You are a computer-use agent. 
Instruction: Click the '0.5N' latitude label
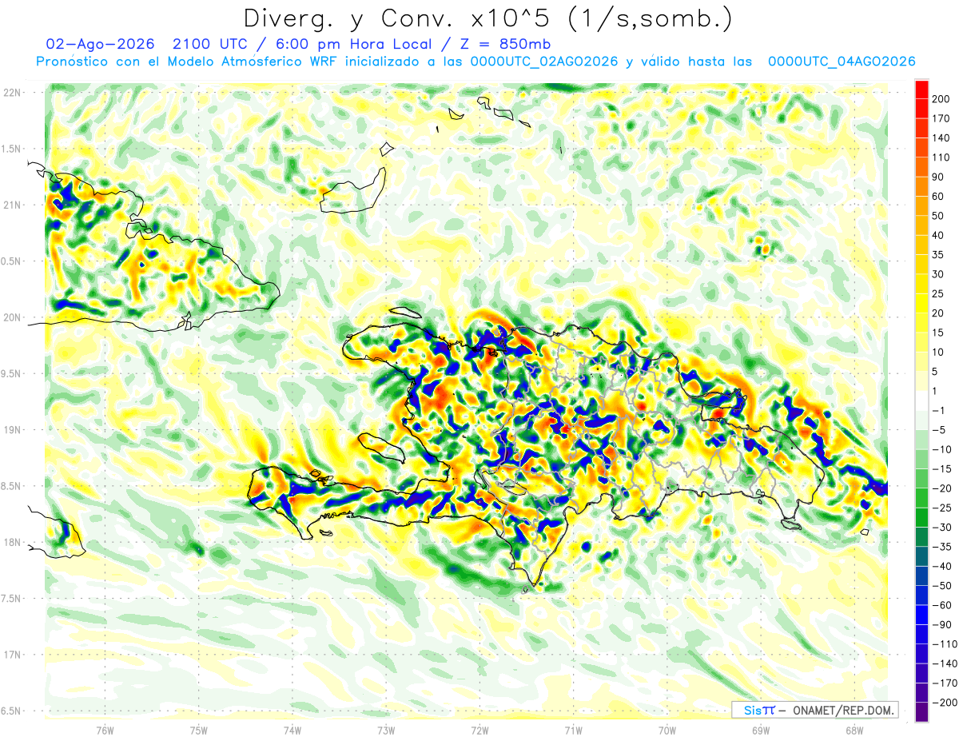click(x=12, y=261)
